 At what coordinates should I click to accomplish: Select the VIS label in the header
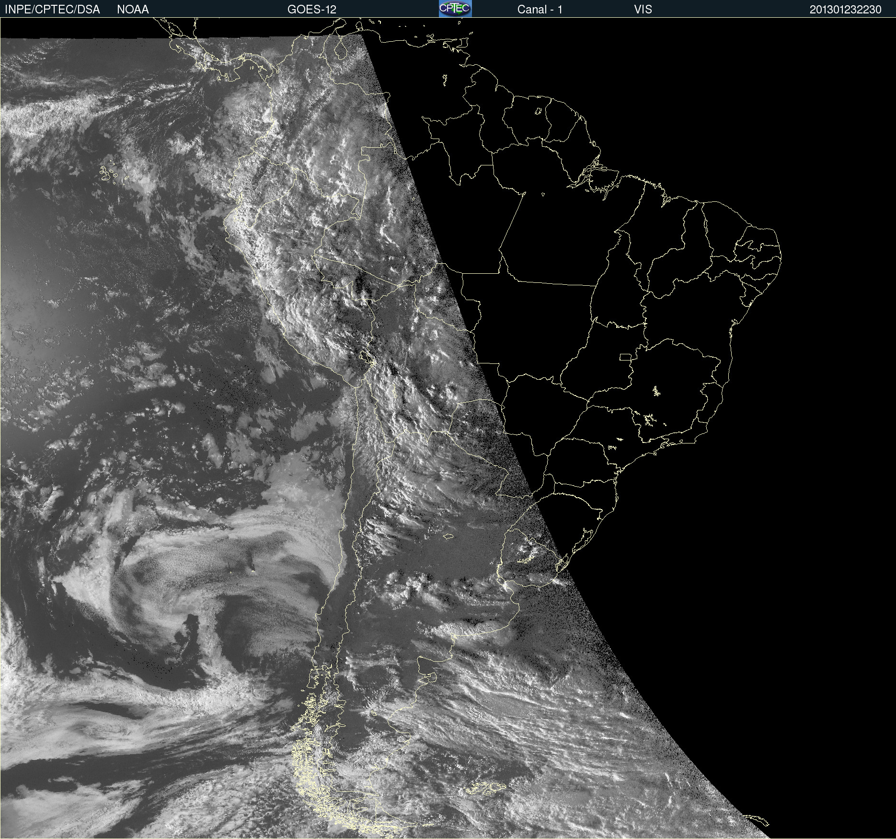pos(643,10)
